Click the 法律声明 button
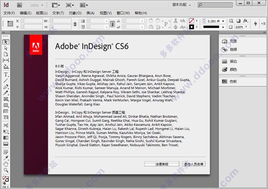This screenshot has width=268, height=189. (x=162, y=164)
